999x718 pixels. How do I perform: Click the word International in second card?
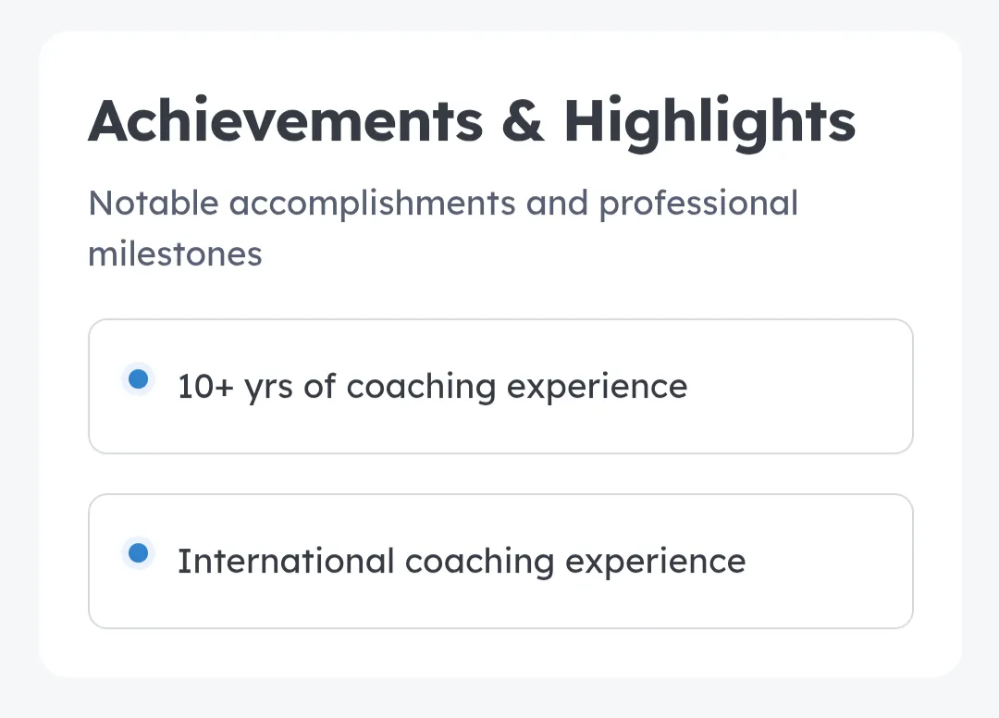coord(286,562)
